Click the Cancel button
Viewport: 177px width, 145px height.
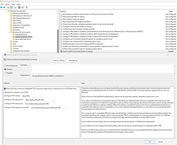tap(161, 142)
